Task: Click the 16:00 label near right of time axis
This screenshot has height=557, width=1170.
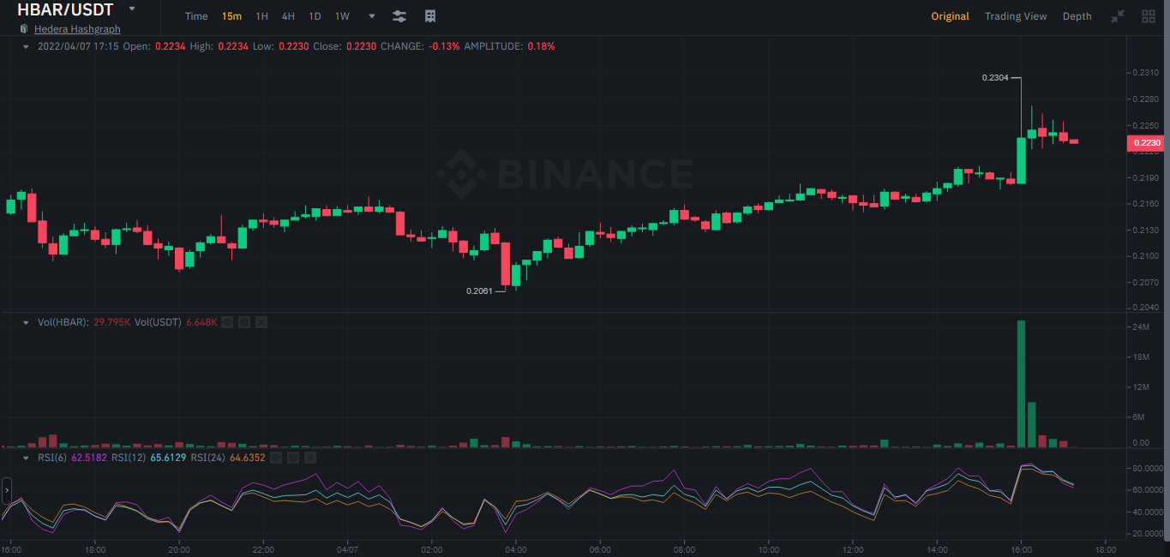Action: click(1021, 549)
